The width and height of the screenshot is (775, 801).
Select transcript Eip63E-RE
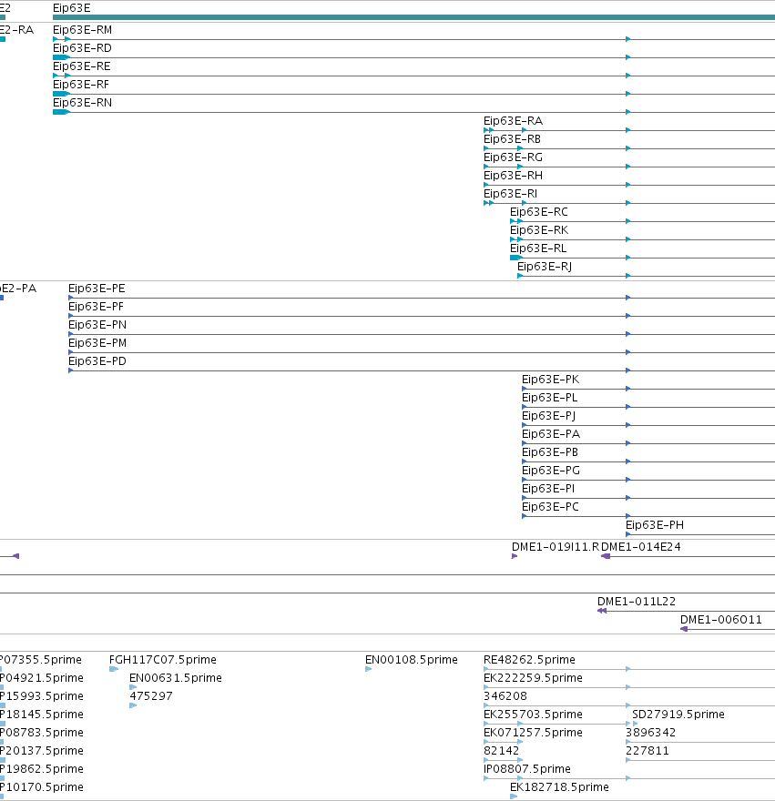82,66
